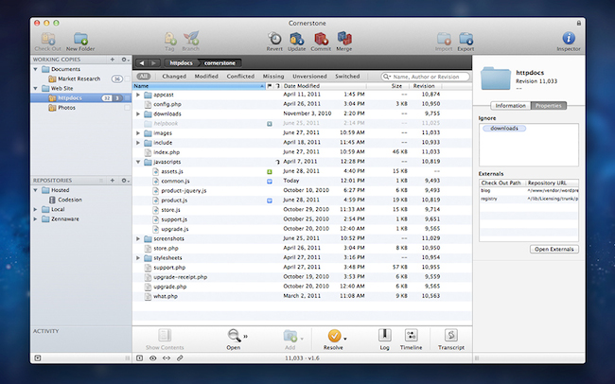Screen dimensions: 615x384
Task: Open the Log view icon
Action: [x=384, y=337]
